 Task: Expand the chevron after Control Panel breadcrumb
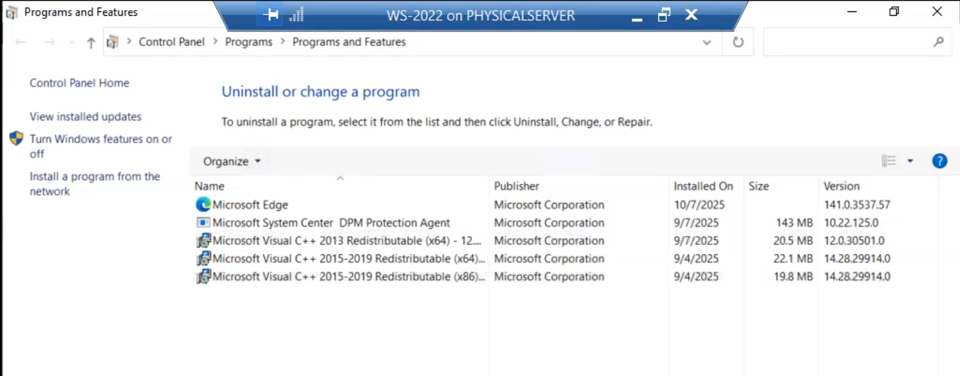pos(215,42)
